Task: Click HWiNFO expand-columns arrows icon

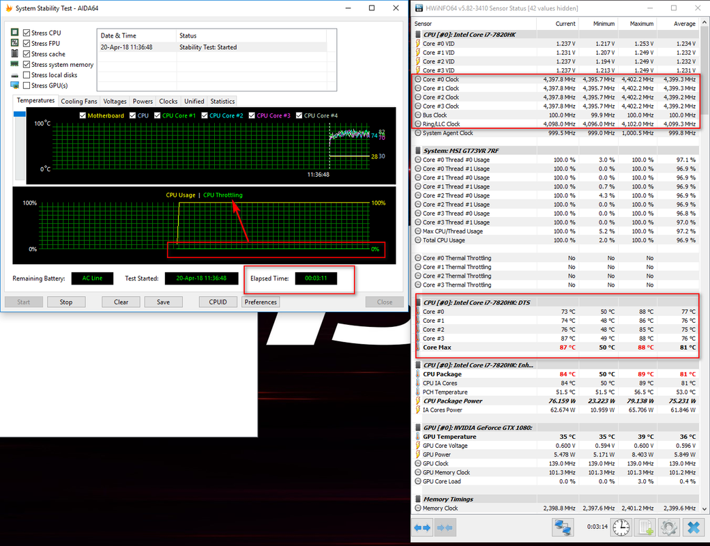Action: [424, 528]
